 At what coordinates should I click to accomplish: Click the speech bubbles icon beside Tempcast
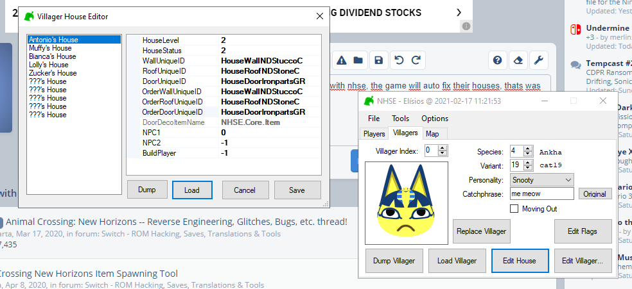[x=576, y=65]
